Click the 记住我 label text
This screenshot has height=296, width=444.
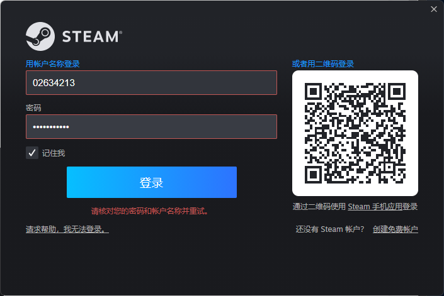[54, 153]
